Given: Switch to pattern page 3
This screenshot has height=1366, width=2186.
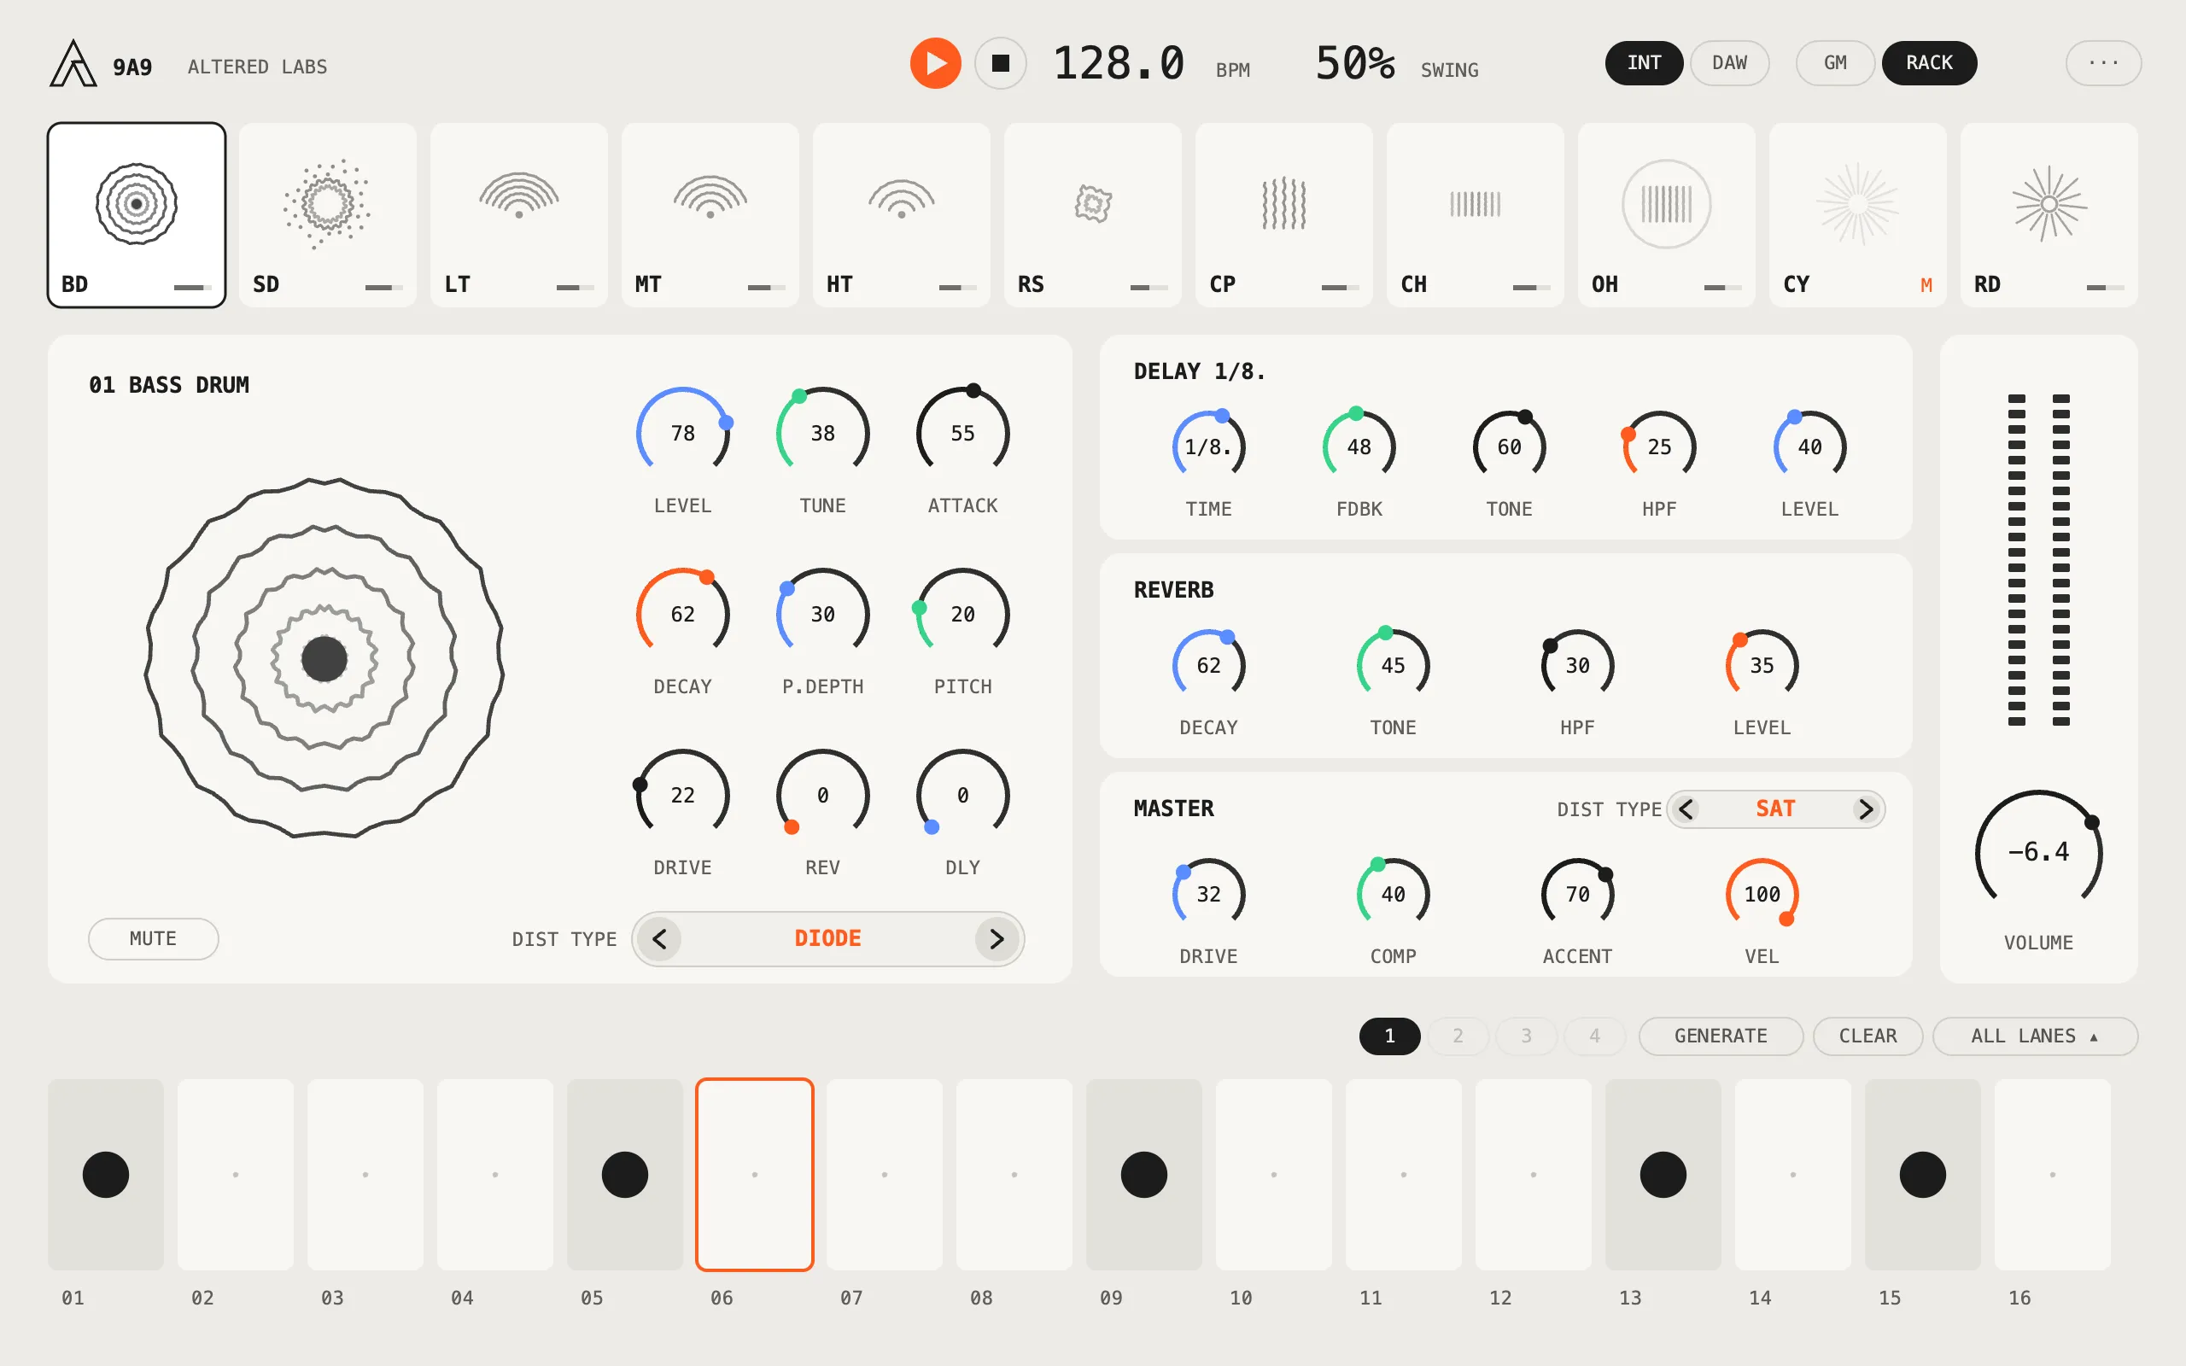Looking at the screenshot, I should (1527, 1036).
